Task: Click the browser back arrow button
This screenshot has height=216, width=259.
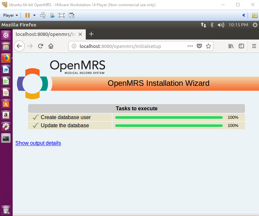Action: pyautogui.click(x=19, y=46)
